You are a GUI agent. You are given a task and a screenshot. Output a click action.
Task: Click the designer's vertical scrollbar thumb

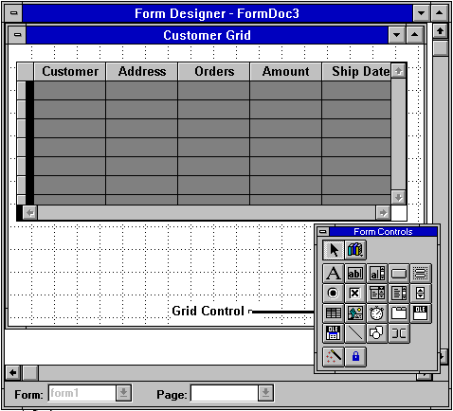440,48
